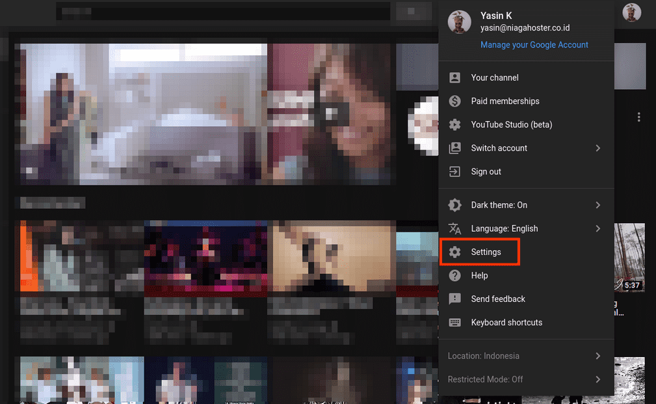Screen dimensions: 656x404
Task: Open the three-dot video options menu
Action: (x=639, y=117)
